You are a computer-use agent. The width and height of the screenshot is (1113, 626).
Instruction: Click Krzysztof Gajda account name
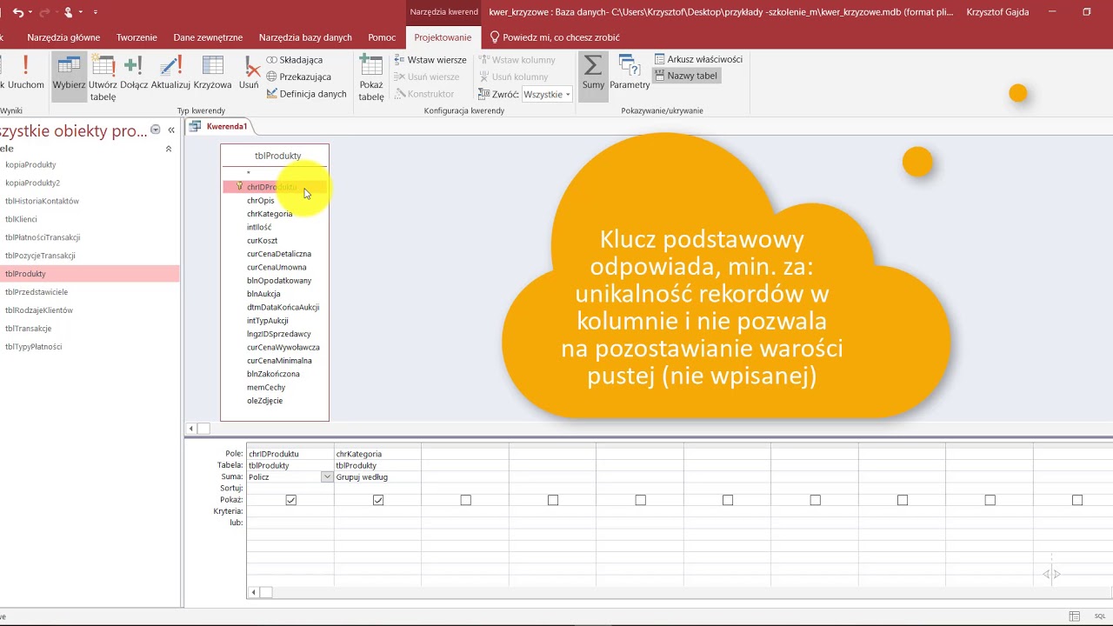point(997,12)
